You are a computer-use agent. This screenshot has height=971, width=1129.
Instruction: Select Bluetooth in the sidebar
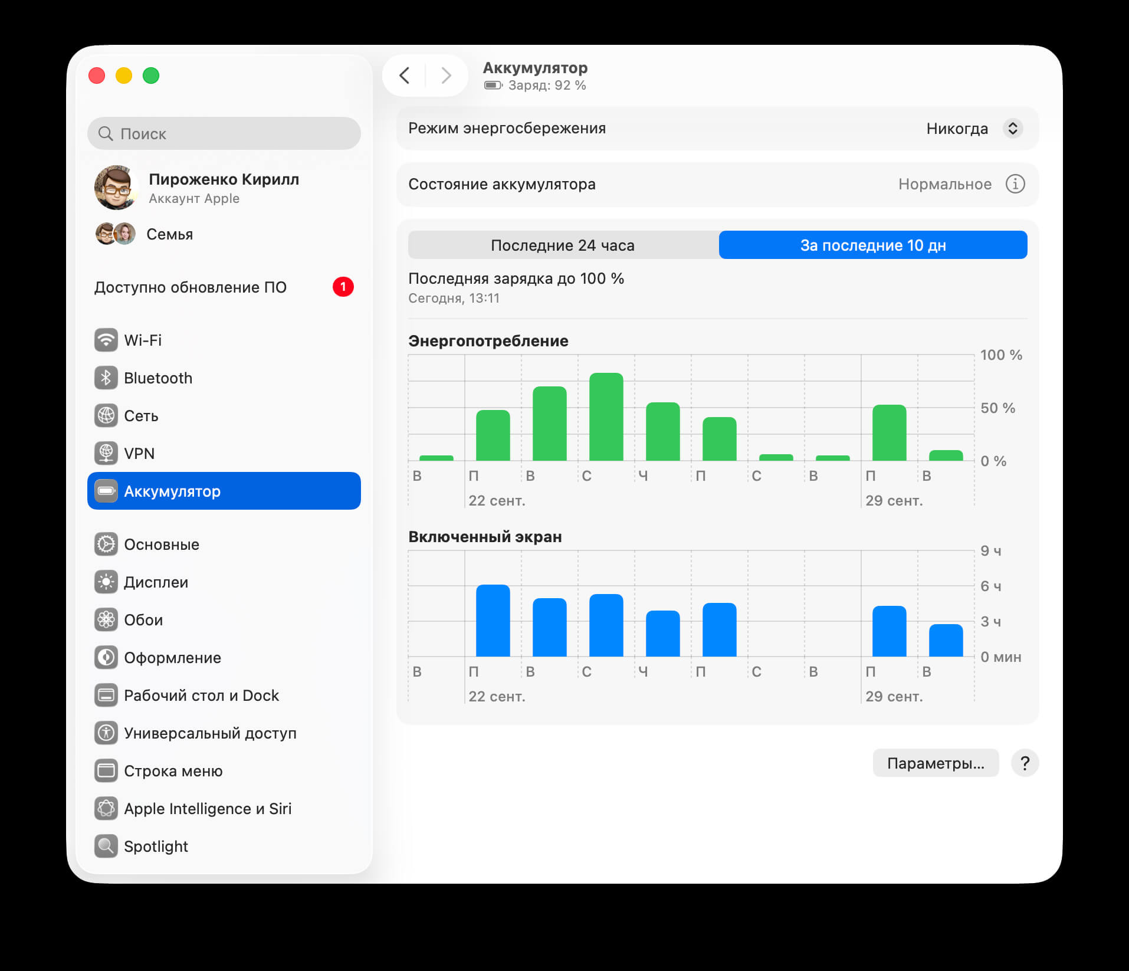coord(224,378)
